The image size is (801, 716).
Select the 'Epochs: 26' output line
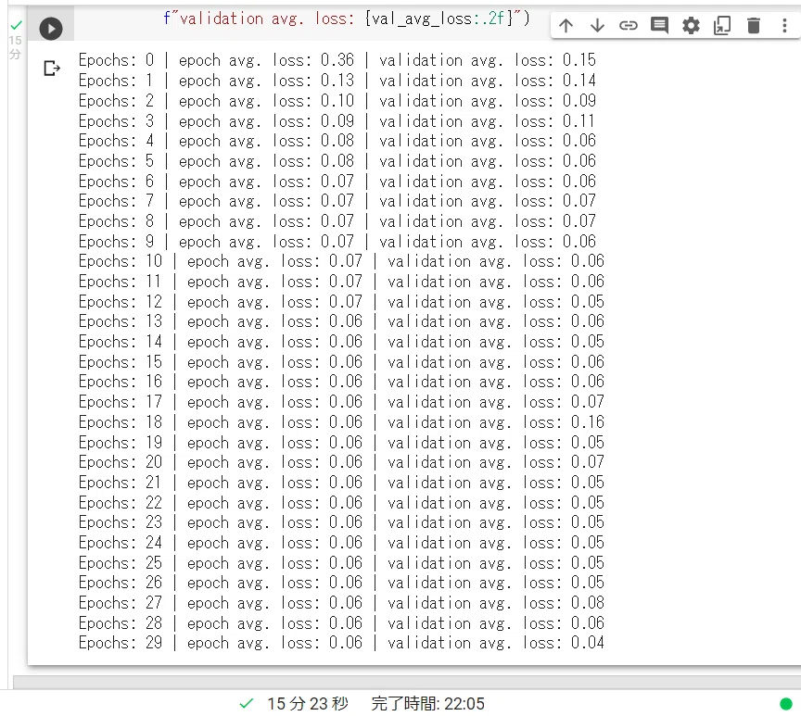tap(341, 583)
